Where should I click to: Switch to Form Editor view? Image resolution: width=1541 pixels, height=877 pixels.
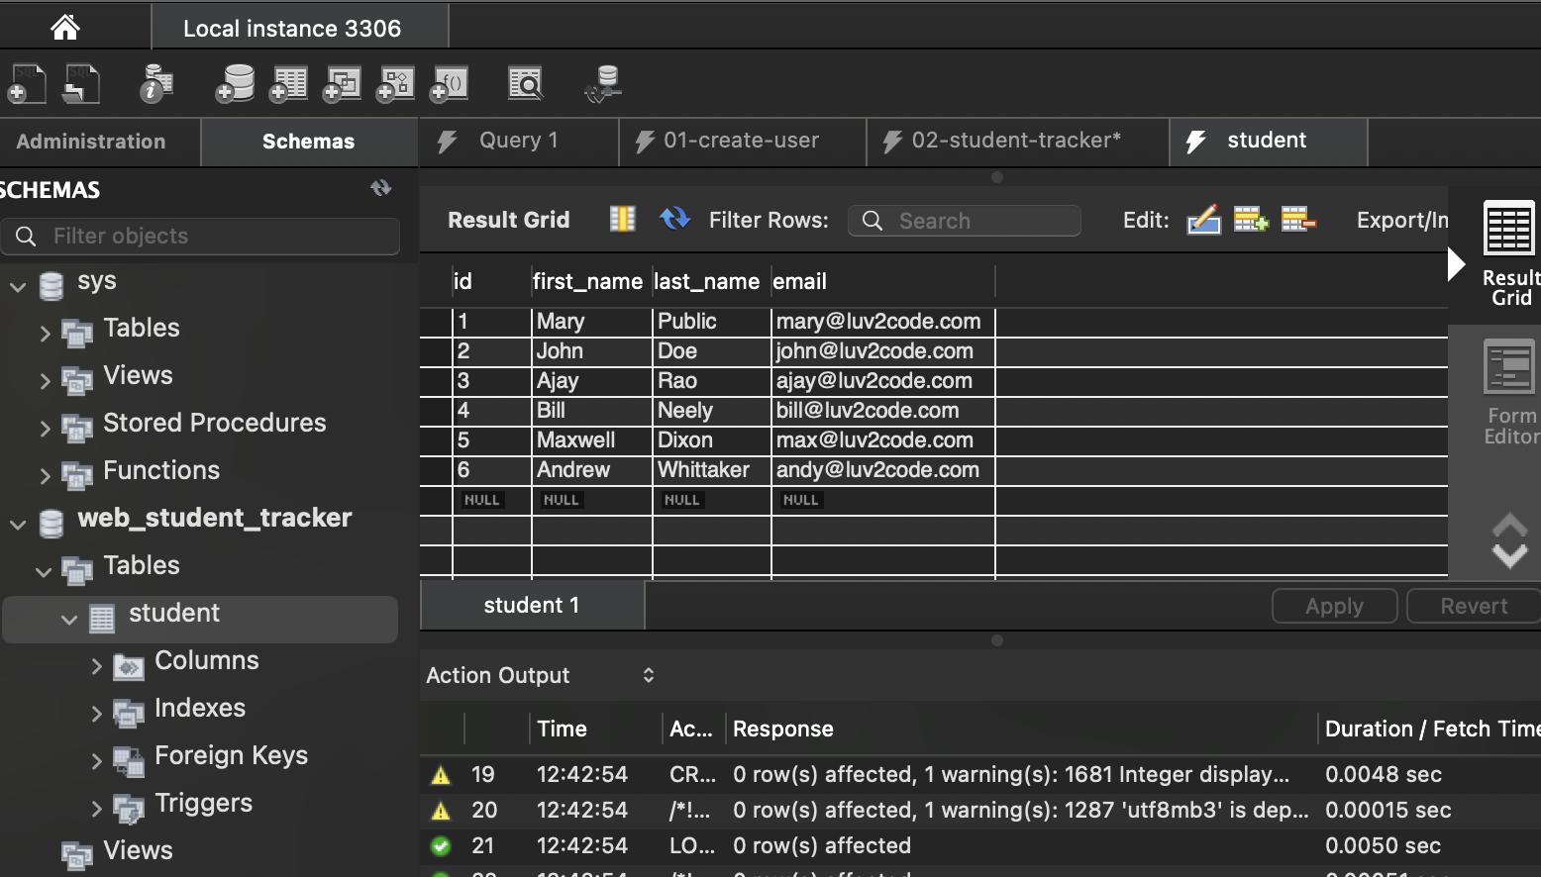(x=1509, y=392)
